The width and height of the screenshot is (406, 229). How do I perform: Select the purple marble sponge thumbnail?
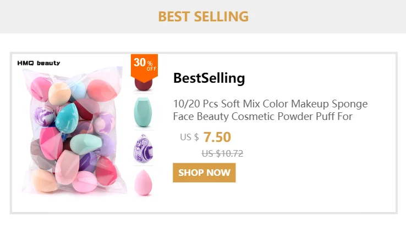coord(143,148)
